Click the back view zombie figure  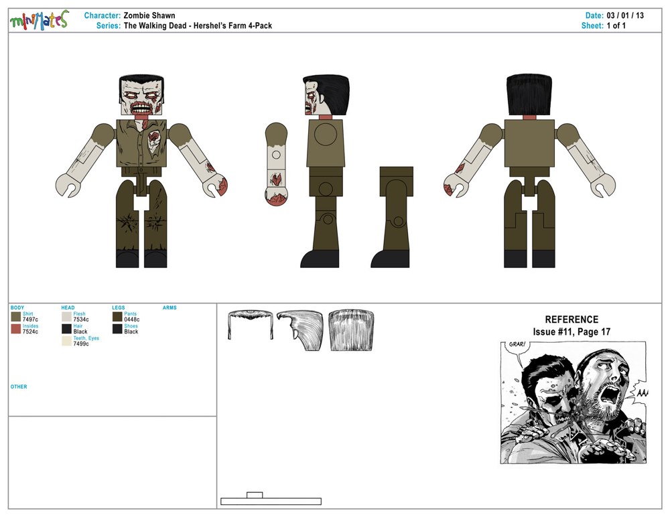click(529, 171)
